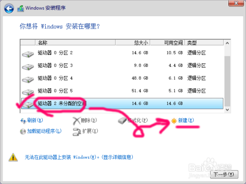Select row 驱动器 2 未分配的空间
246x184 pixels.
tap(122, 104)
